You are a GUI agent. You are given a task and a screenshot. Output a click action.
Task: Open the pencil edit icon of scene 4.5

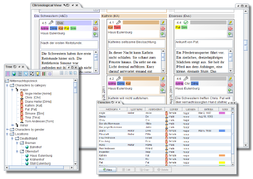[95, 23]
